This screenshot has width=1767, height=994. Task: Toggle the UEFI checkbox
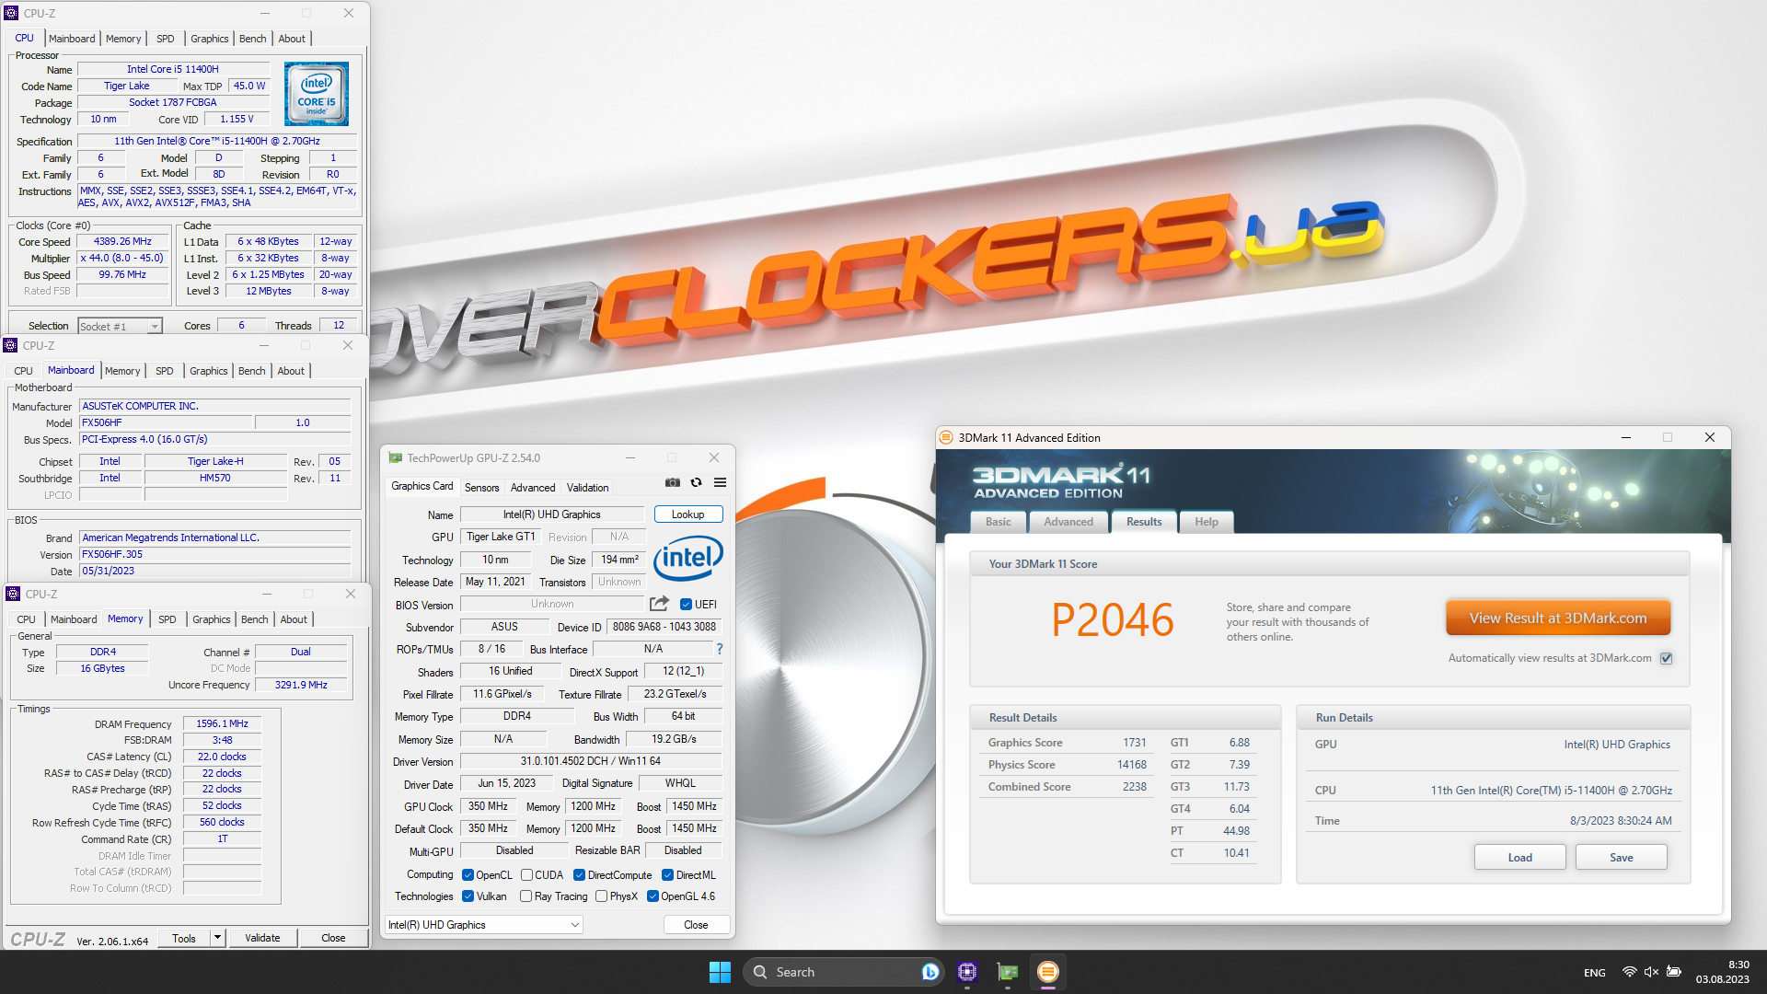coord(686,605)
